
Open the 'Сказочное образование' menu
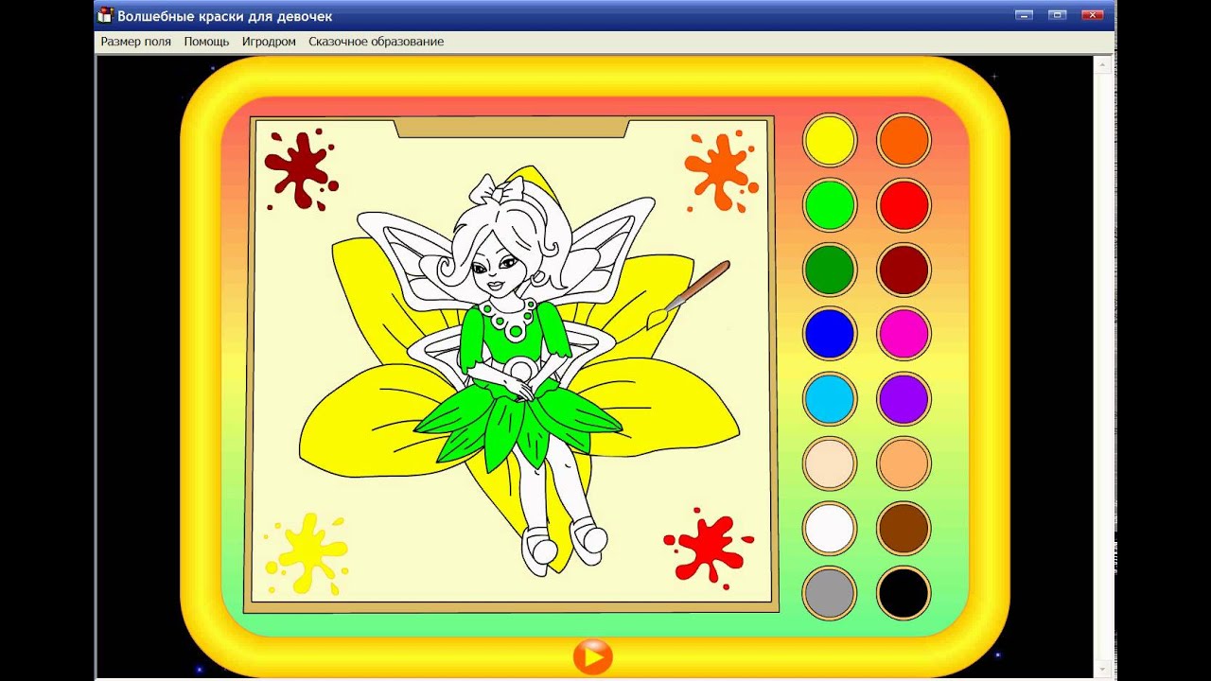[376, 42]
